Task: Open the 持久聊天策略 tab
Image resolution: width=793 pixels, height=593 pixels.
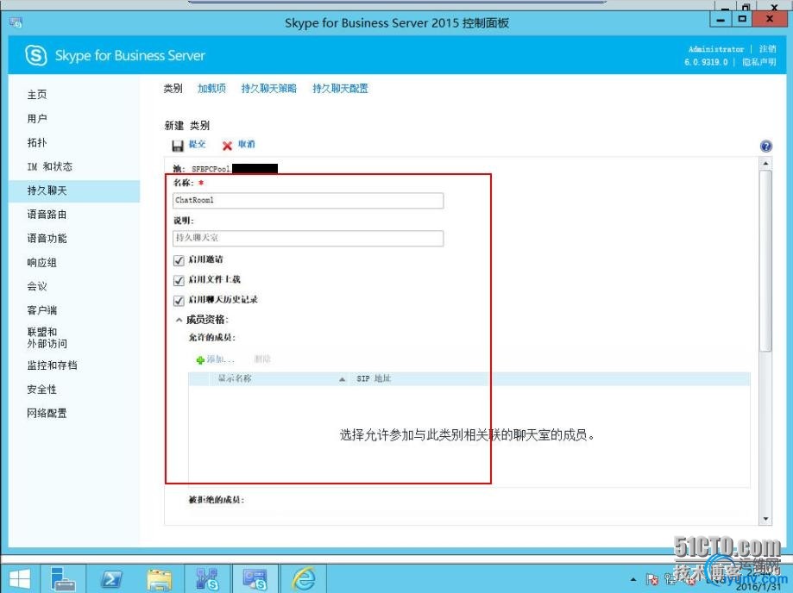Action: [268, 89]
